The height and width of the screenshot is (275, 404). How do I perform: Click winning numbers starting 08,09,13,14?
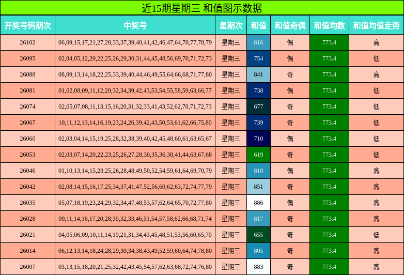pos(135,74)
